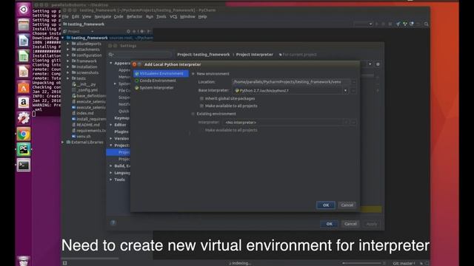The height and width of the screenshot is (266, 474).
Task: Click interpreter gear icon in Settings dialog
Action: (378, 64)
